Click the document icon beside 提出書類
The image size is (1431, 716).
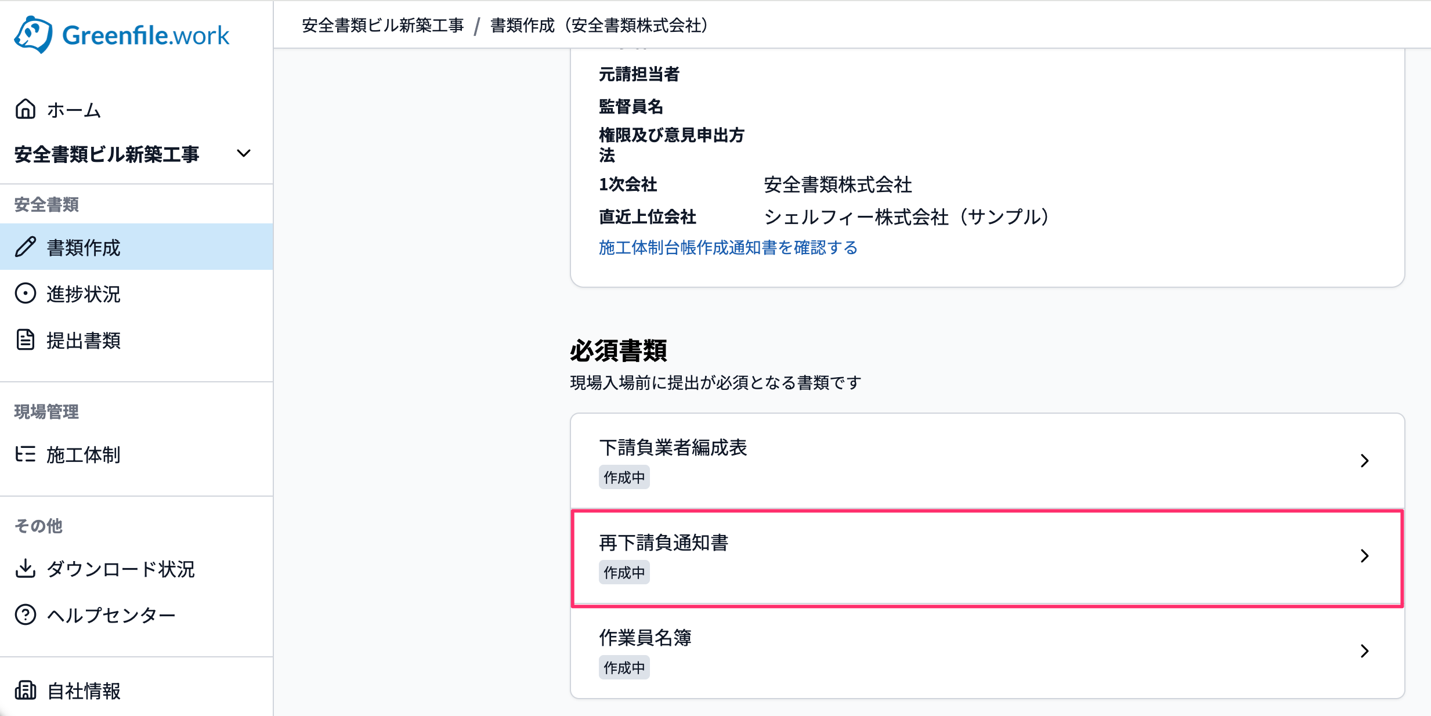(26, 340)
